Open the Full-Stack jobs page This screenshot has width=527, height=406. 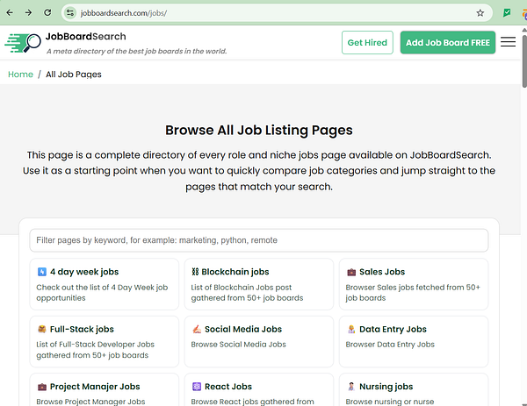coord(105,342)
